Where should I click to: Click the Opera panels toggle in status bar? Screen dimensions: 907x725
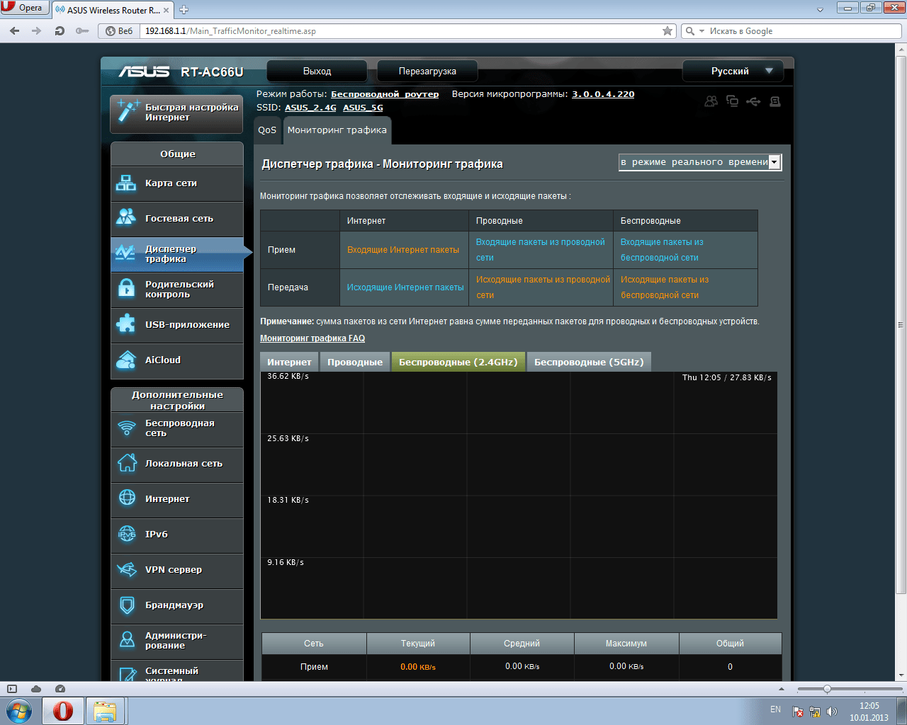11,688
